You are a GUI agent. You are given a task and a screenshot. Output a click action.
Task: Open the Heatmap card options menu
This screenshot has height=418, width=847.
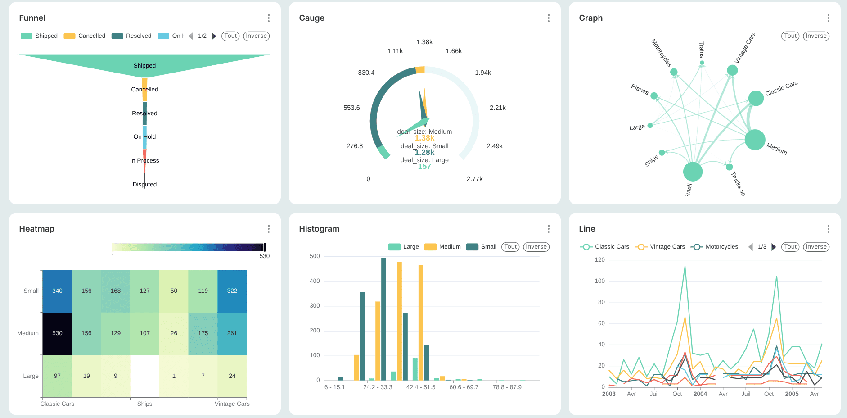(x=269, y=229)
